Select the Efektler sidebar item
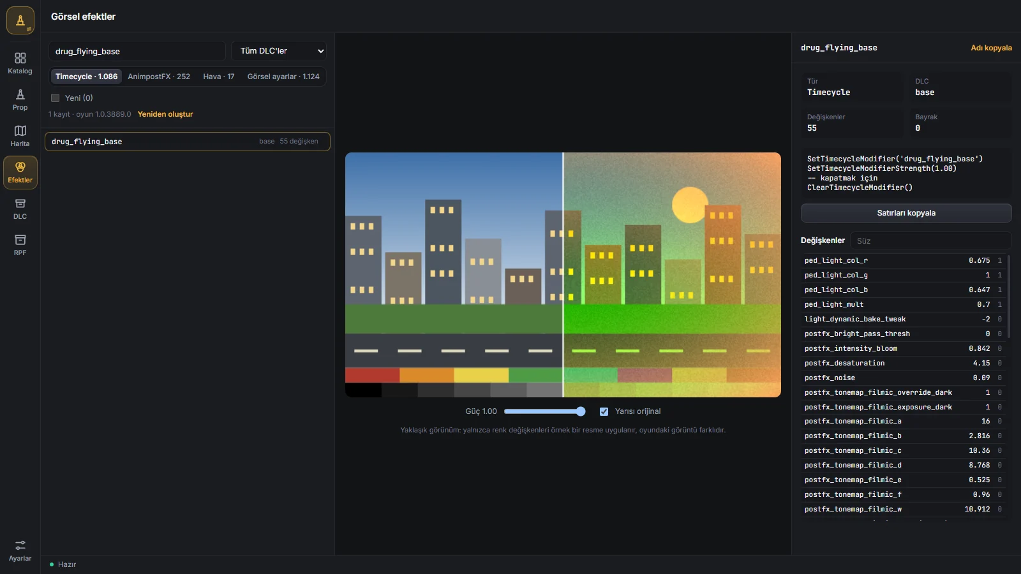Viewport: 1021px width, 574px height. pos(20,172)
